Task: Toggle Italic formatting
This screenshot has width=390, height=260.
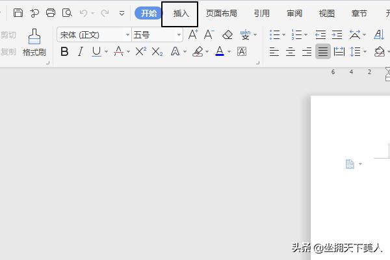Action: (x=80, y=52)
